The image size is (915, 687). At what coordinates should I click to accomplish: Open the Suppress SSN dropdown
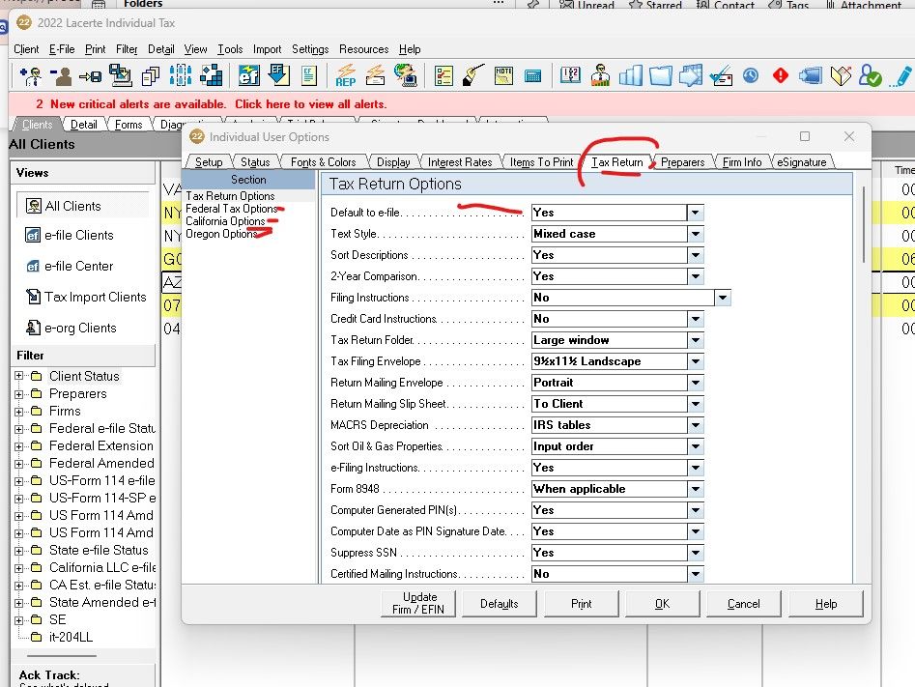[695, 553]
